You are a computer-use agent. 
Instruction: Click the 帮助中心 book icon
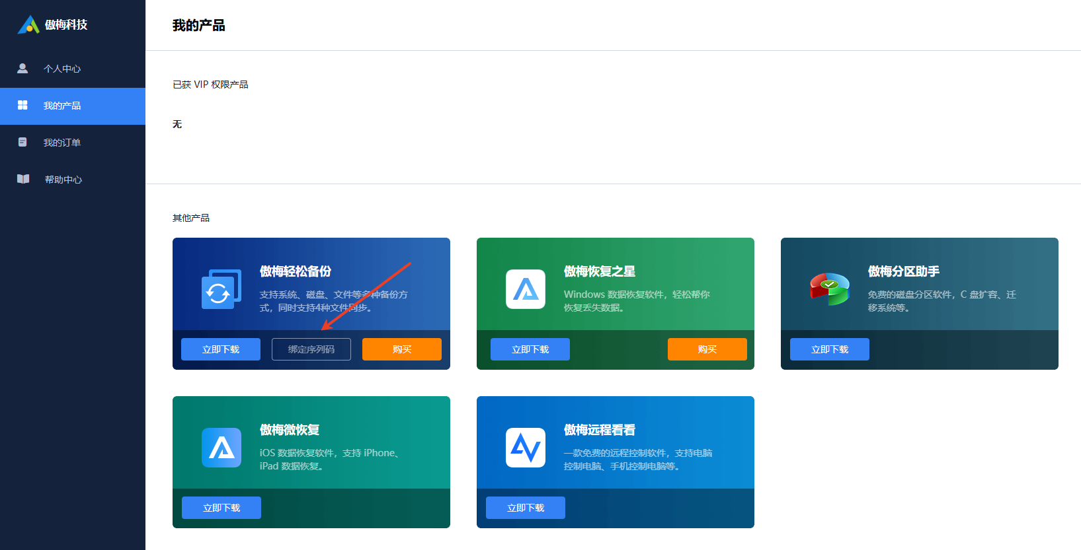click(x=23, y=179)
